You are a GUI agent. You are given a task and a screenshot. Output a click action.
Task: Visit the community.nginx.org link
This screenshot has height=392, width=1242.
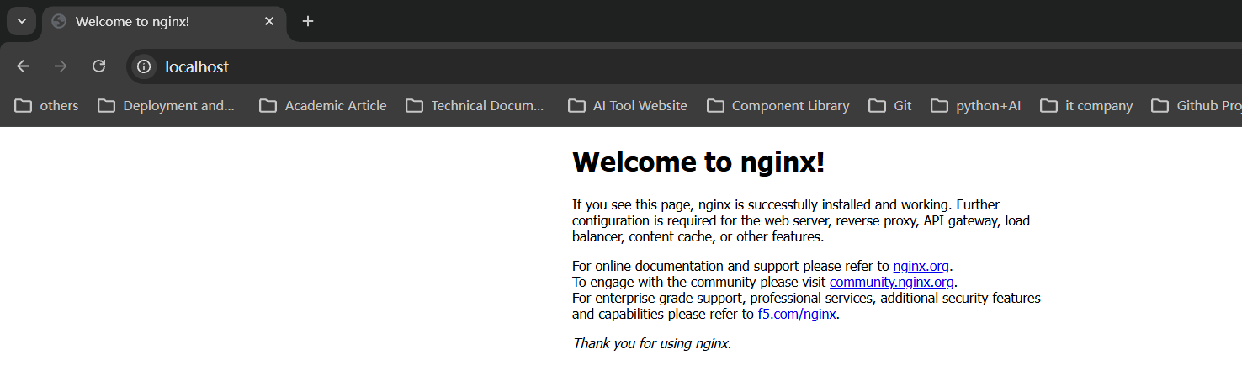pos(891,283)
